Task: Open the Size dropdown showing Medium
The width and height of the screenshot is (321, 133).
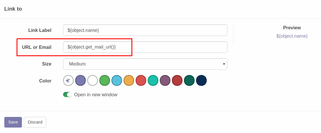Action: [x=145, y=64]
